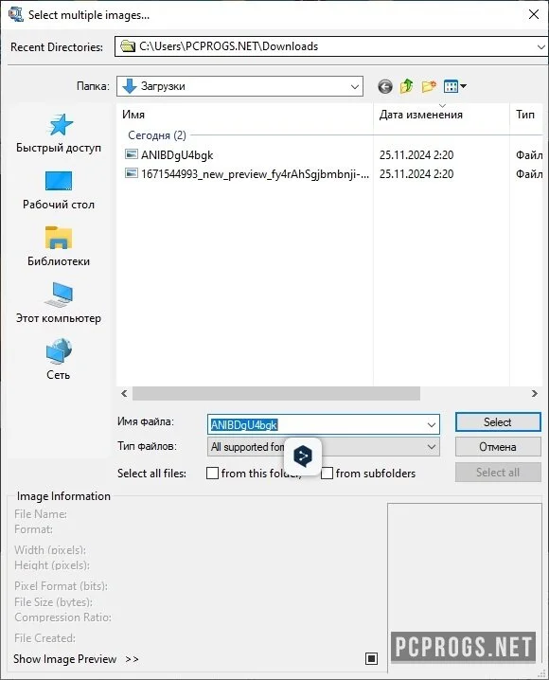Image resolution: width=549 pixels, height=680 pixels.
Task: Click the scrollbar left arrow
Action: 124,393
